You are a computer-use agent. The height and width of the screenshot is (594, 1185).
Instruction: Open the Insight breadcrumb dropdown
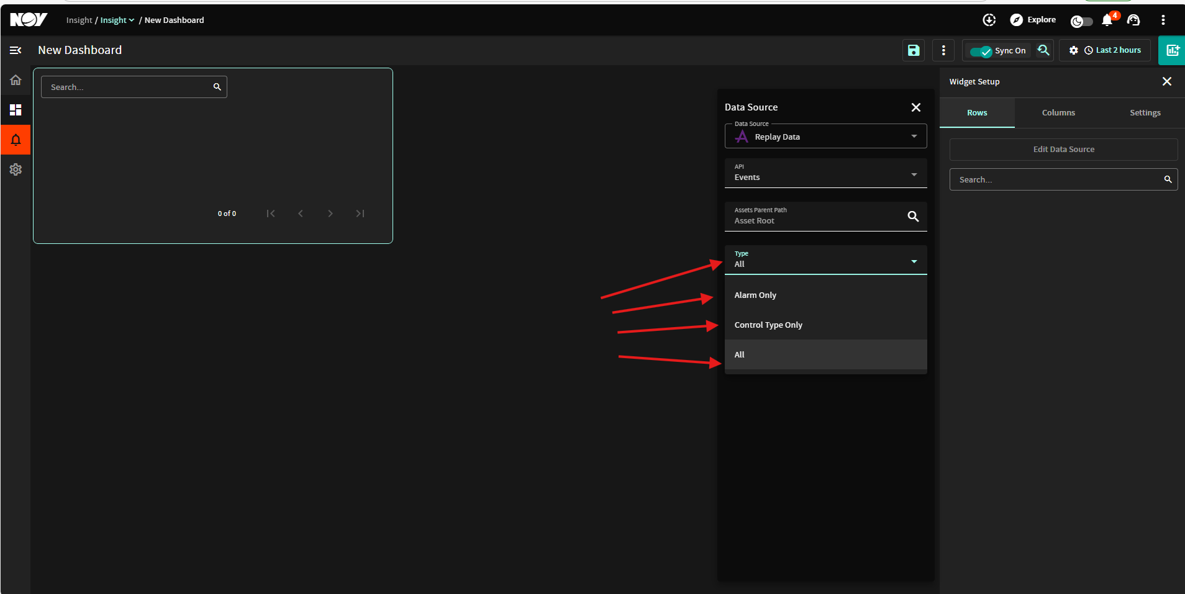pyautogui.click(x=117, y=20)
